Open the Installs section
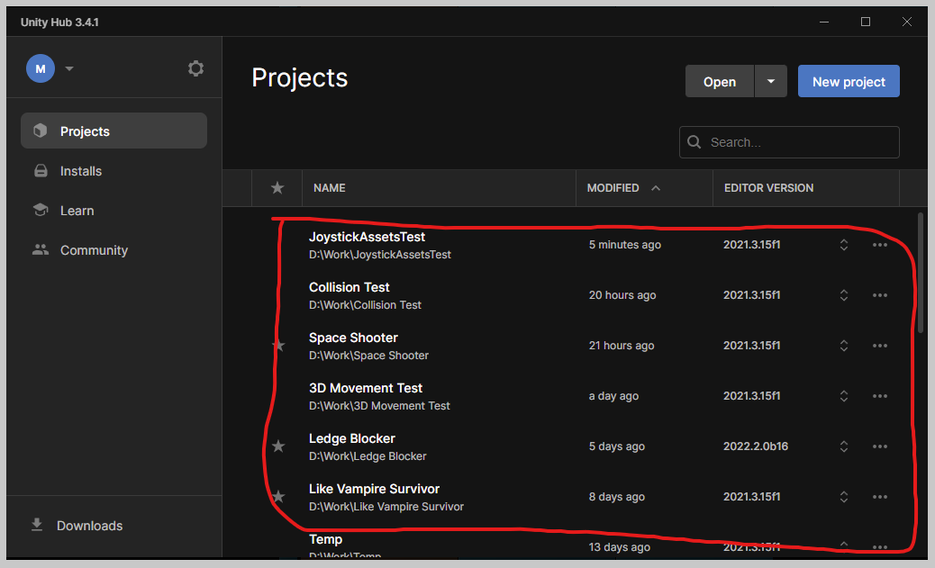935x568 pixels. coord(80,171)
